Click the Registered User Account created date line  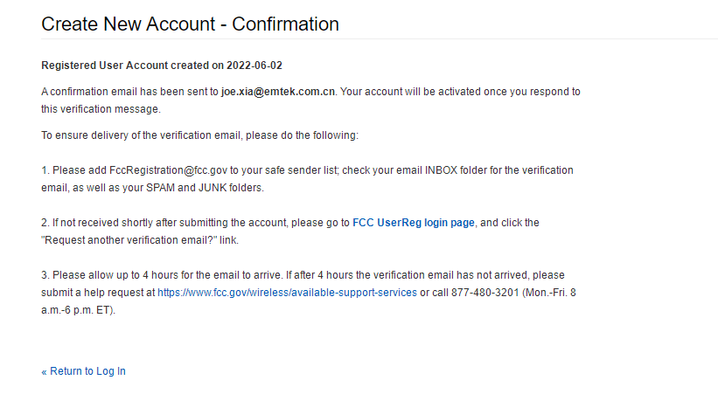[x=162, y=66]
